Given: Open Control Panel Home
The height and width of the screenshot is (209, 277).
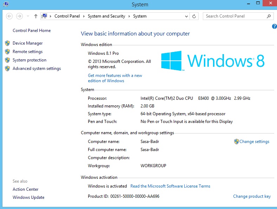Looking at the screenshot, I should pos(32,31).
